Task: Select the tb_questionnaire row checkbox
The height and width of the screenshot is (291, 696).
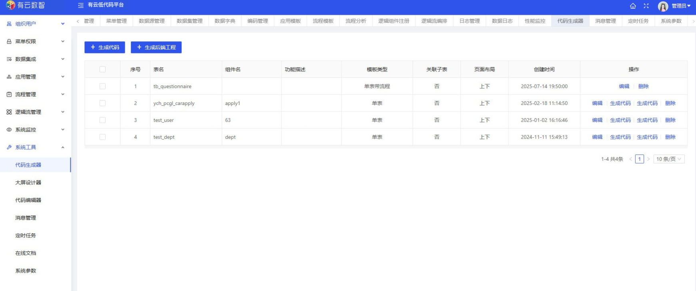Action: 102,86
